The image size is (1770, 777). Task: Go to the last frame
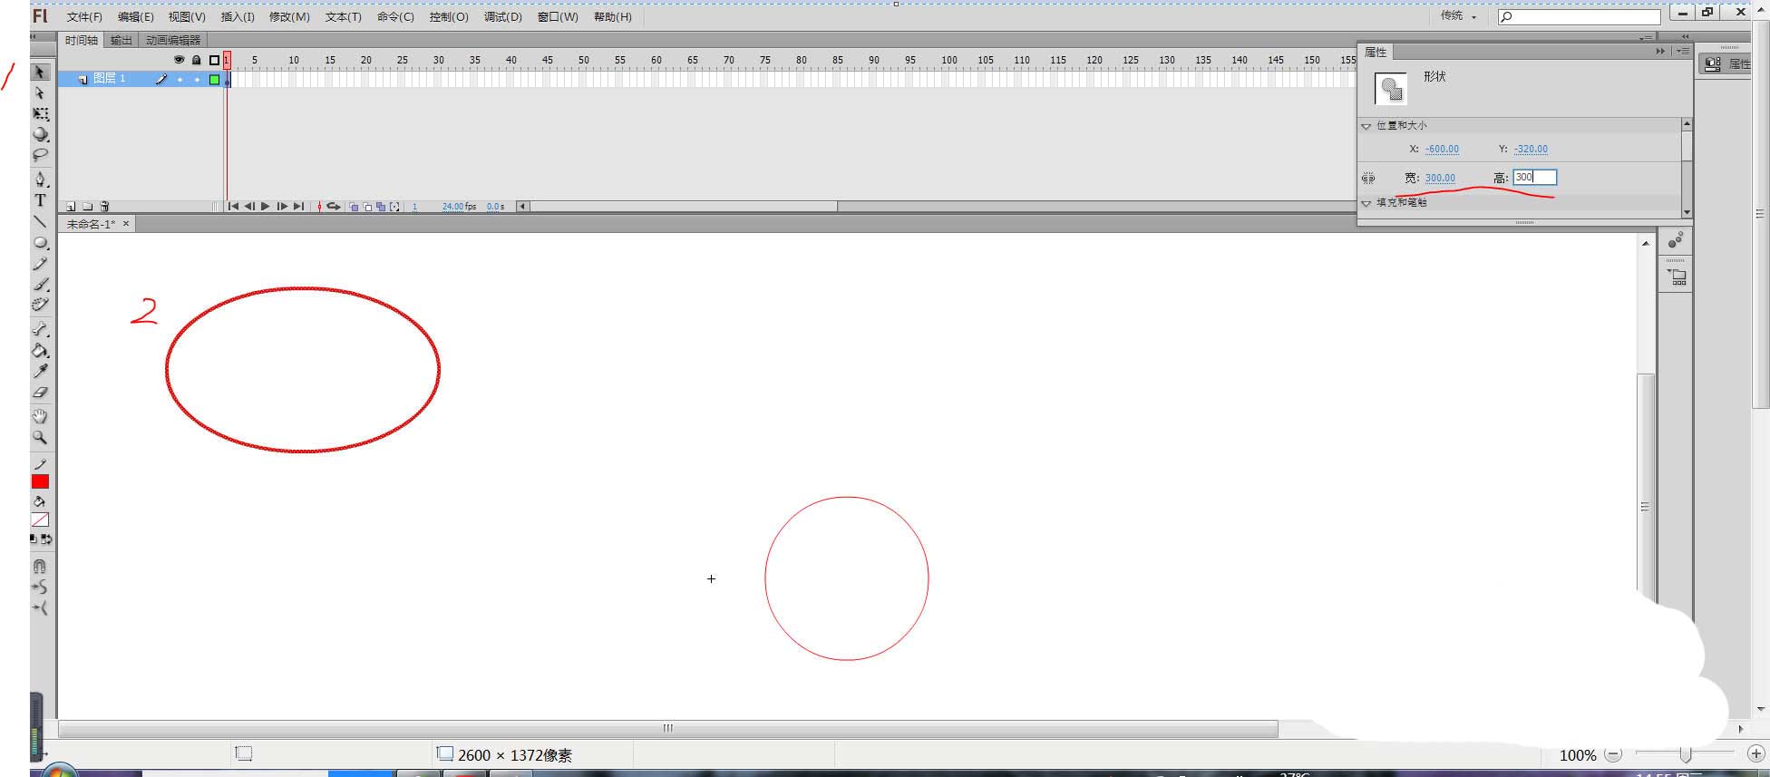298,207
